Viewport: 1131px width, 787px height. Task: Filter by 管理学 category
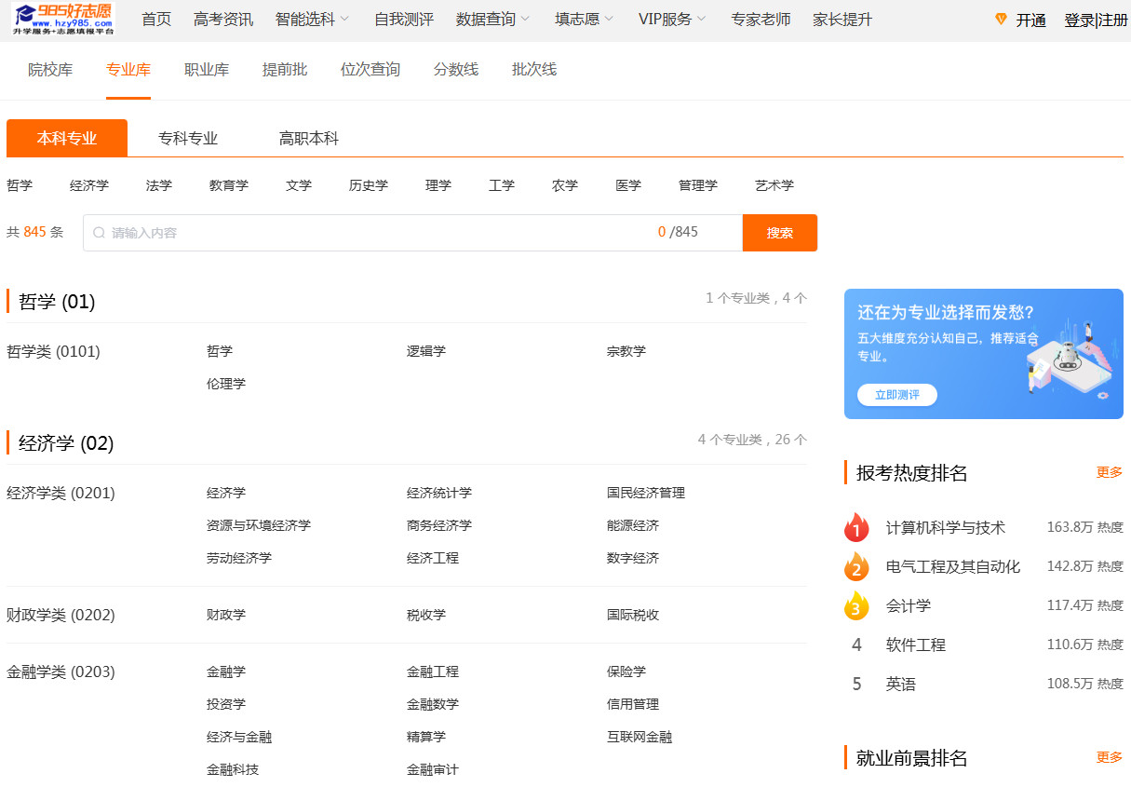click(x=698, y=185)
